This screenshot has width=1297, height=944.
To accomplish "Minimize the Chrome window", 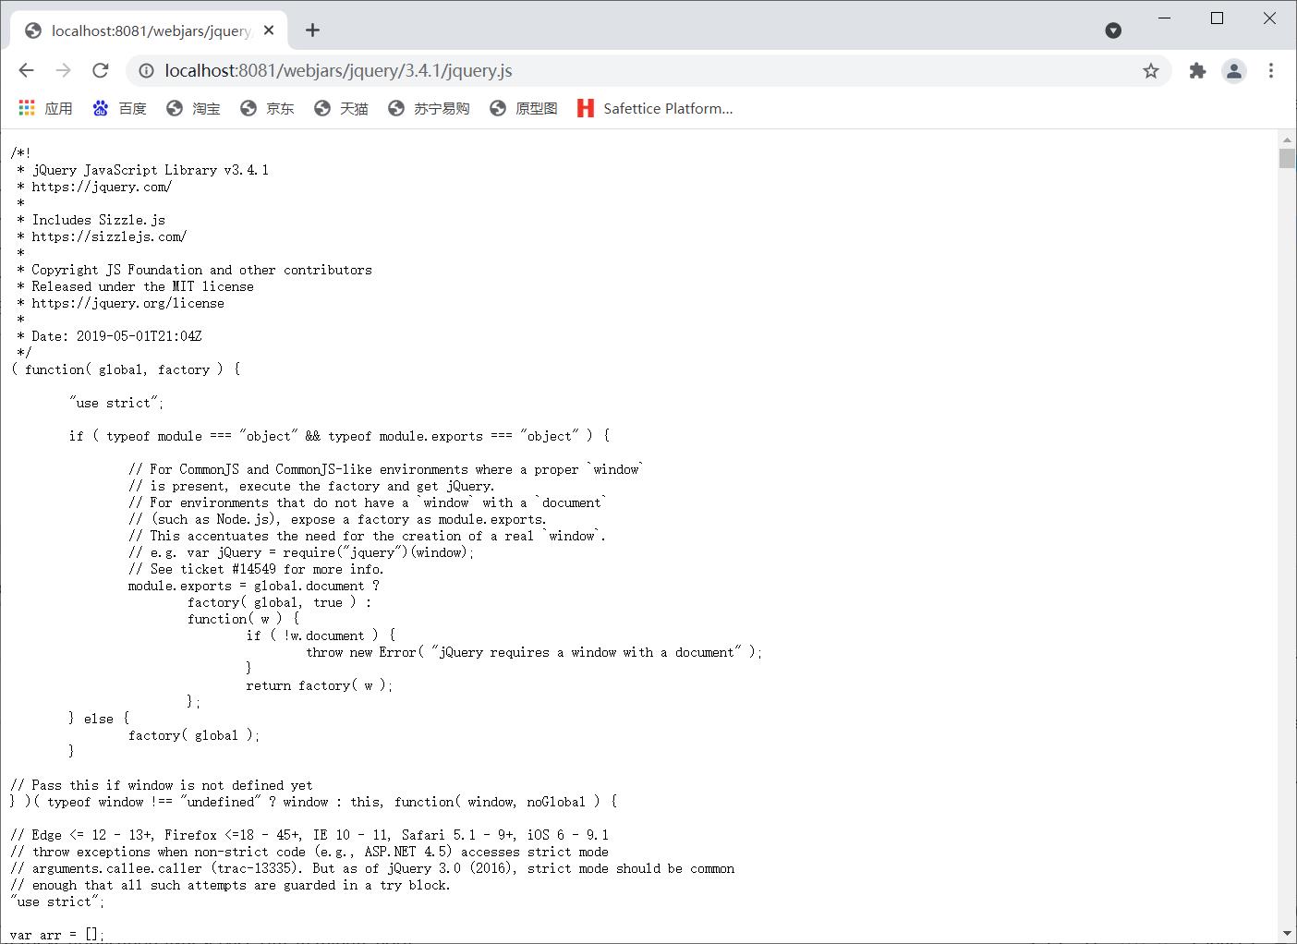I will [x=1165, y=18].
